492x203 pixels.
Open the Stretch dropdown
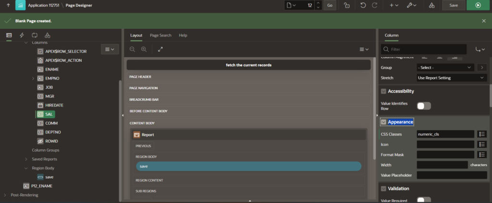click(x=452, y=77)
